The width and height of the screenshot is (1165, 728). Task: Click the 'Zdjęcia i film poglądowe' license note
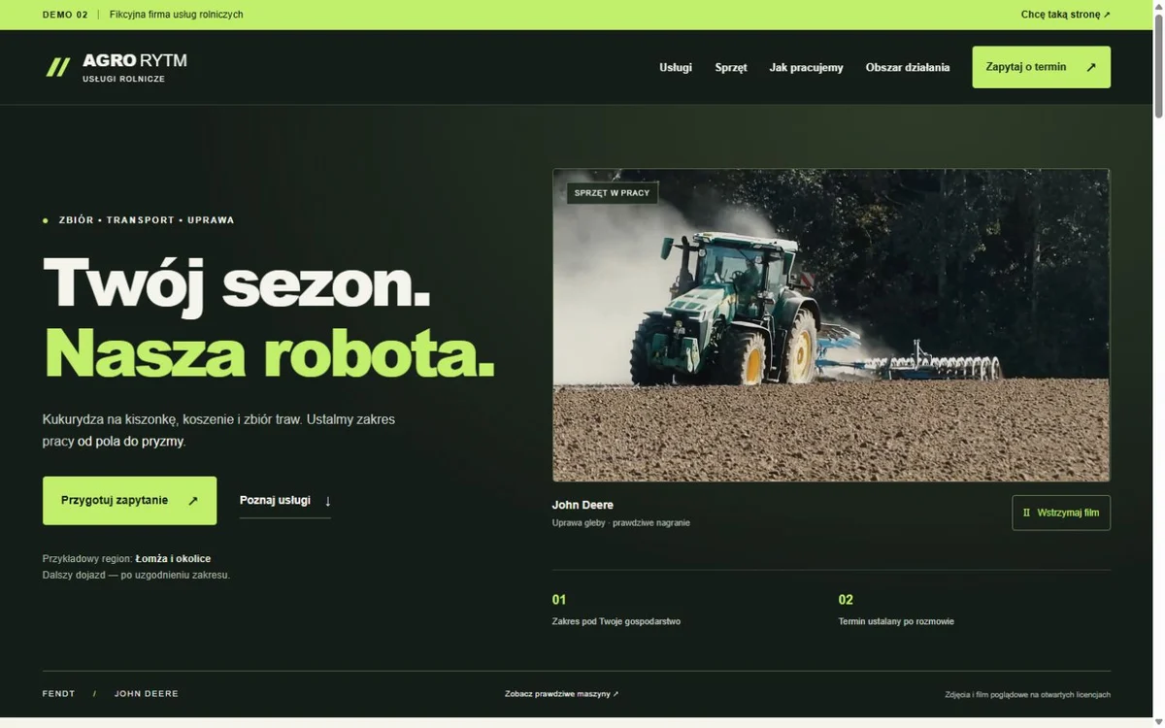click(x=1027, y=695)
